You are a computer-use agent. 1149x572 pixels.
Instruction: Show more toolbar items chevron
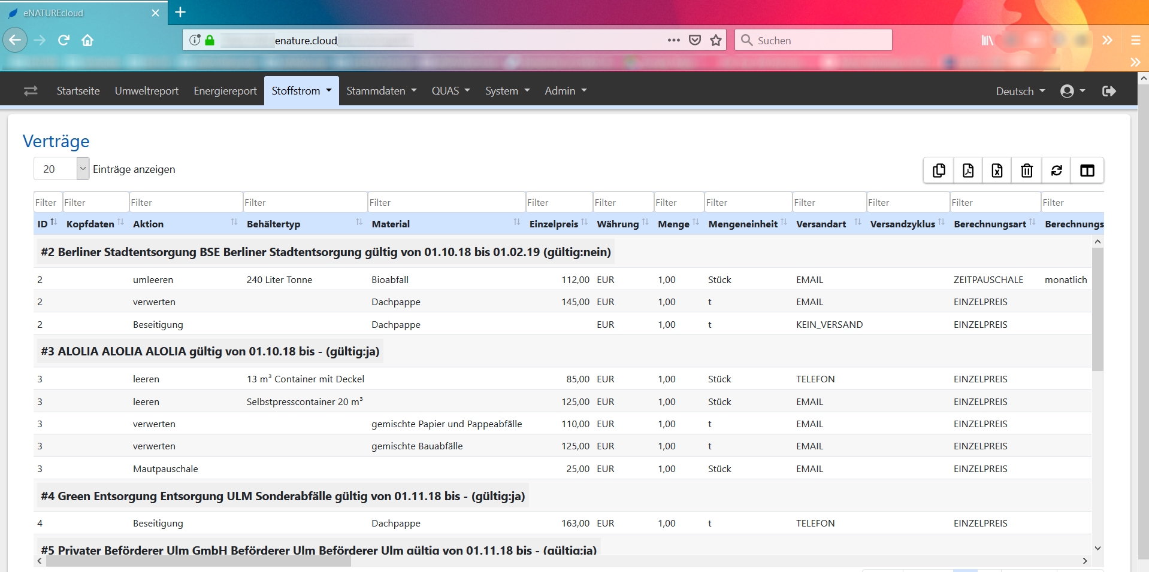pos(1107,40)
